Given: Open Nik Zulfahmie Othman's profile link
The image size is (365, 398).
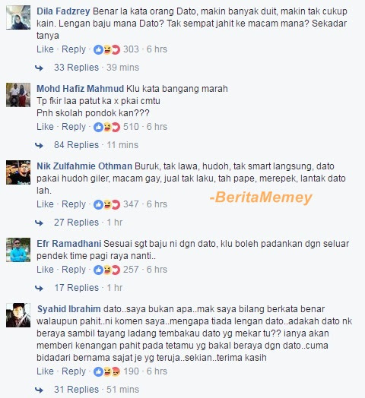Looking at the screenshot, I should 84,166.
